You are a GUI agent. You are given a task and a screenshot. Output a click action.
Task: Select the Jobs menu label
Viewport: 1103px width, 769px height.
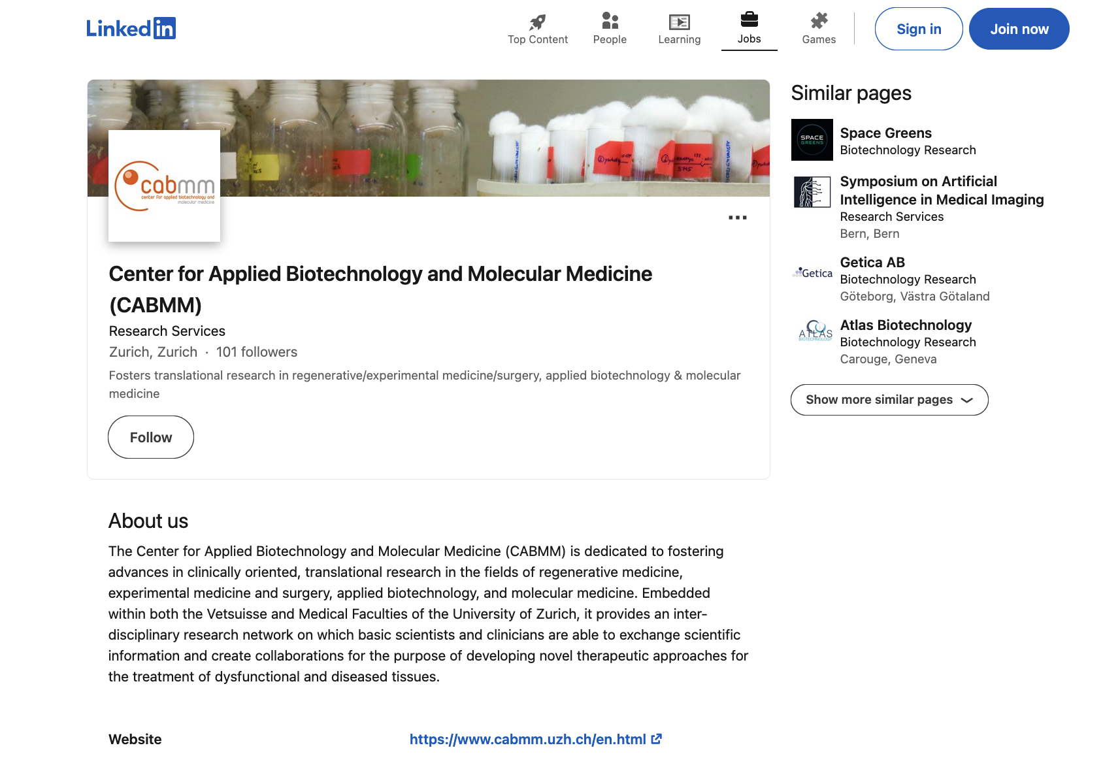[749, 39]
